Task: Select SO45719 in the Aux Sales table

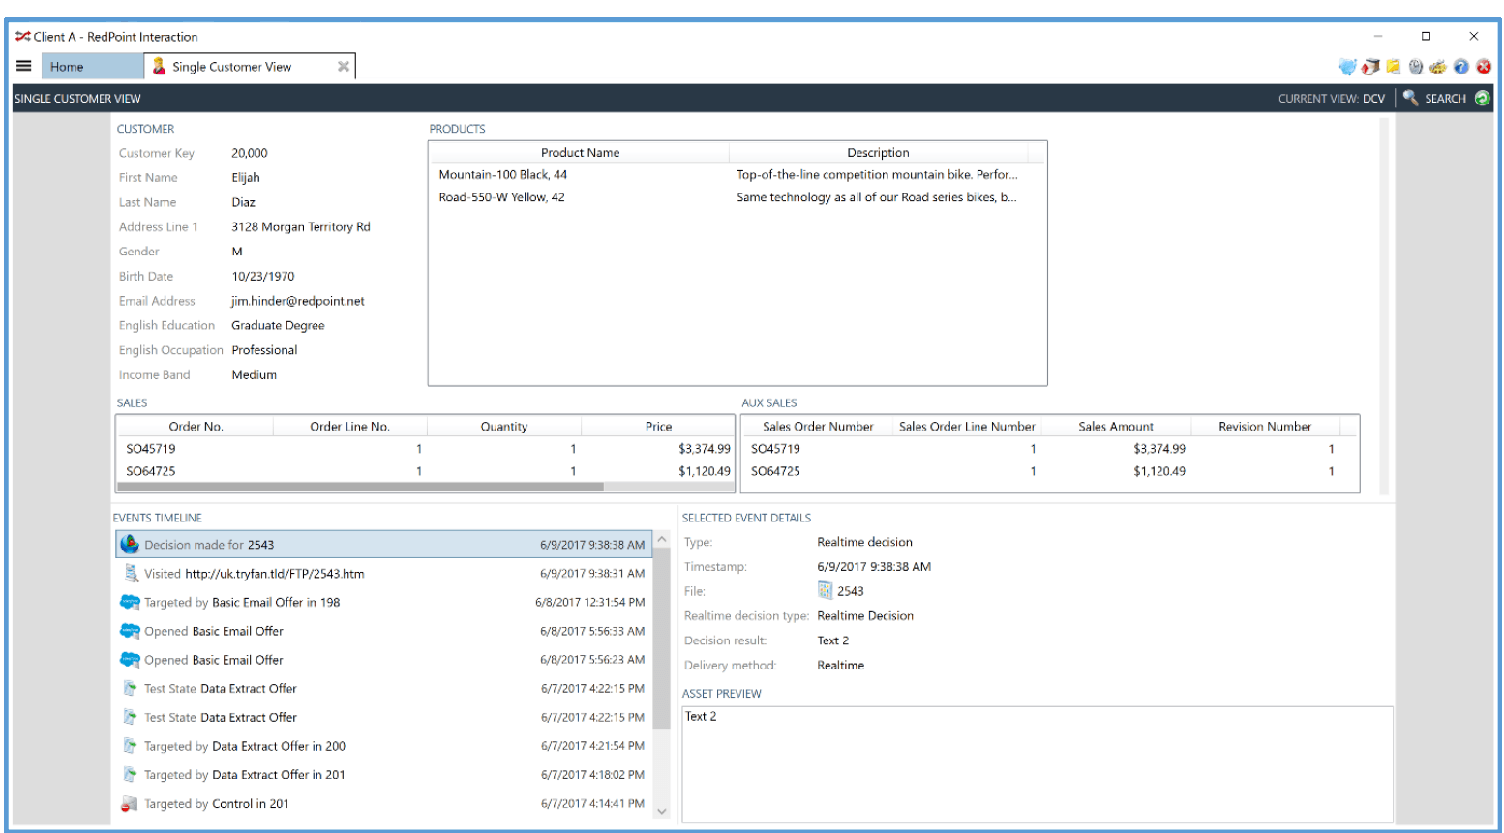Action: click(x=1050, y=449)
